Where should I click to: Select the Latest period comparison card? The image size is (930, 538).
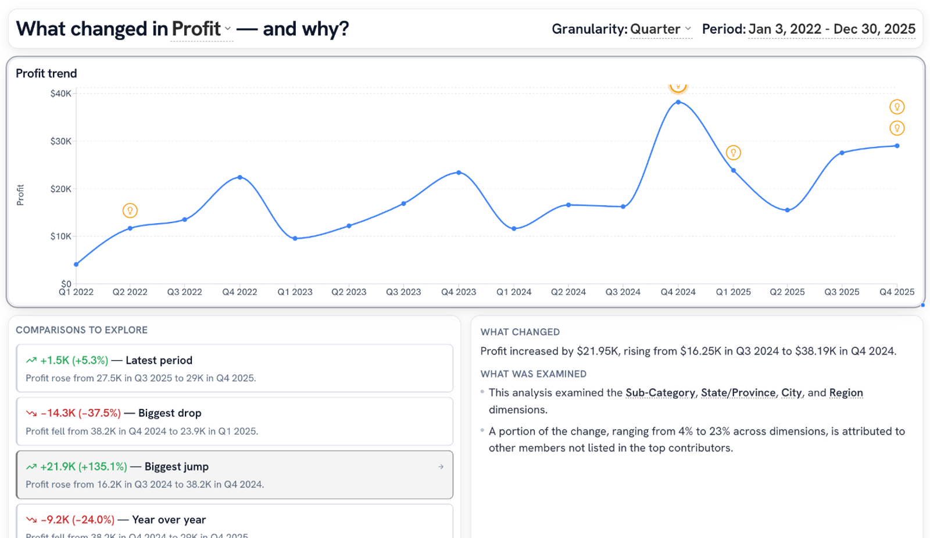click(x=234, y=368)
